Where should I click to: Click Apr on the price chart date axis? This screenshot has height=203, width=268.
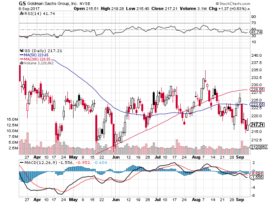click(37, 157)
